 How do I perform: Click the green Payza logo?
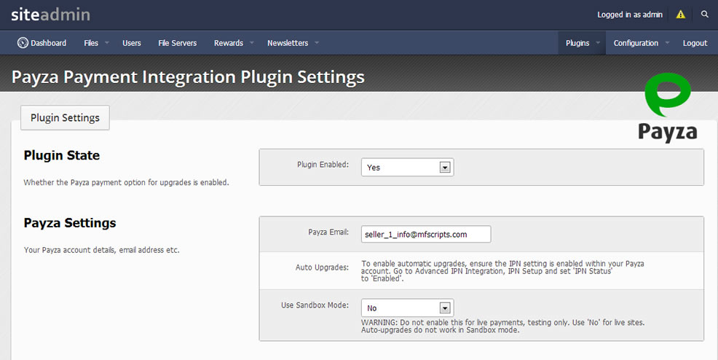tap(668, 108)
